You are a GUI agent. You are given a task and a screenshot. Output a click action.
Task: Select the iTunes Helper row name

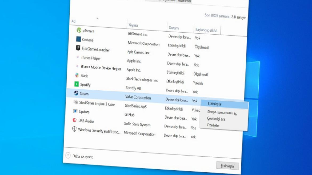click(x=91, y=58)
